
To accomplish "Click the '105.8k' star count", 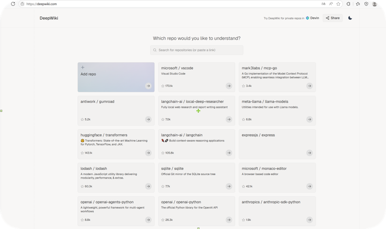I will point(169,153).
